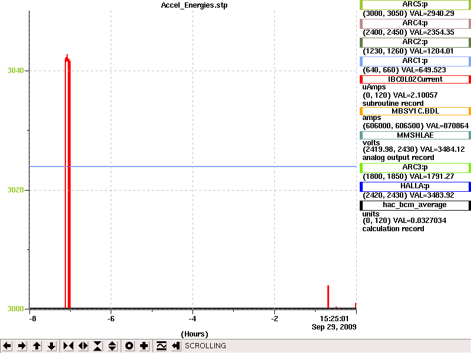Pan the plot left with the left arrow
Image resolution: width=471 pixels, height=353 pixels.
7,346
